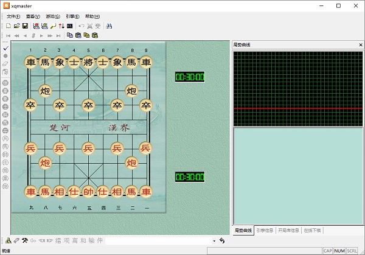Click the Go button in bottom toolbar
Screen dimensions: 365x255
(x=33, y=240)
